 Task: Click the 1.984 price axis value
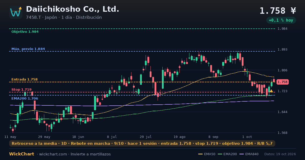click(283, 29)
